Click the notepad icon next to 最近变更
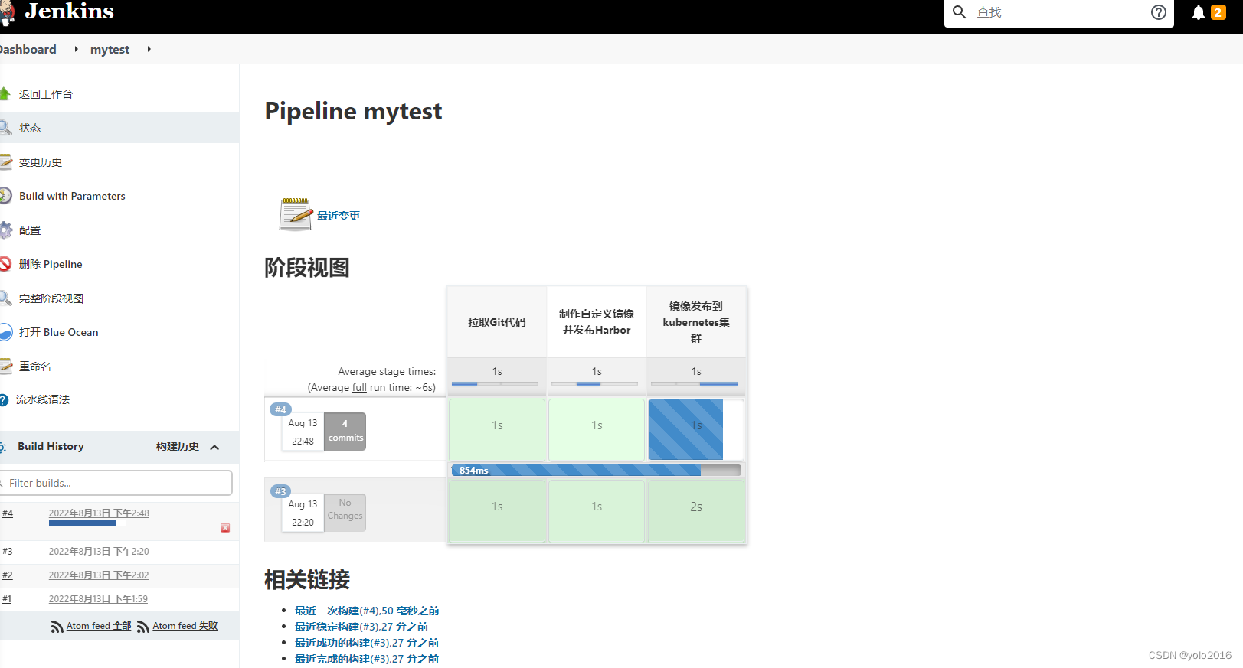 pyautogui.click(x=296, y=214)
